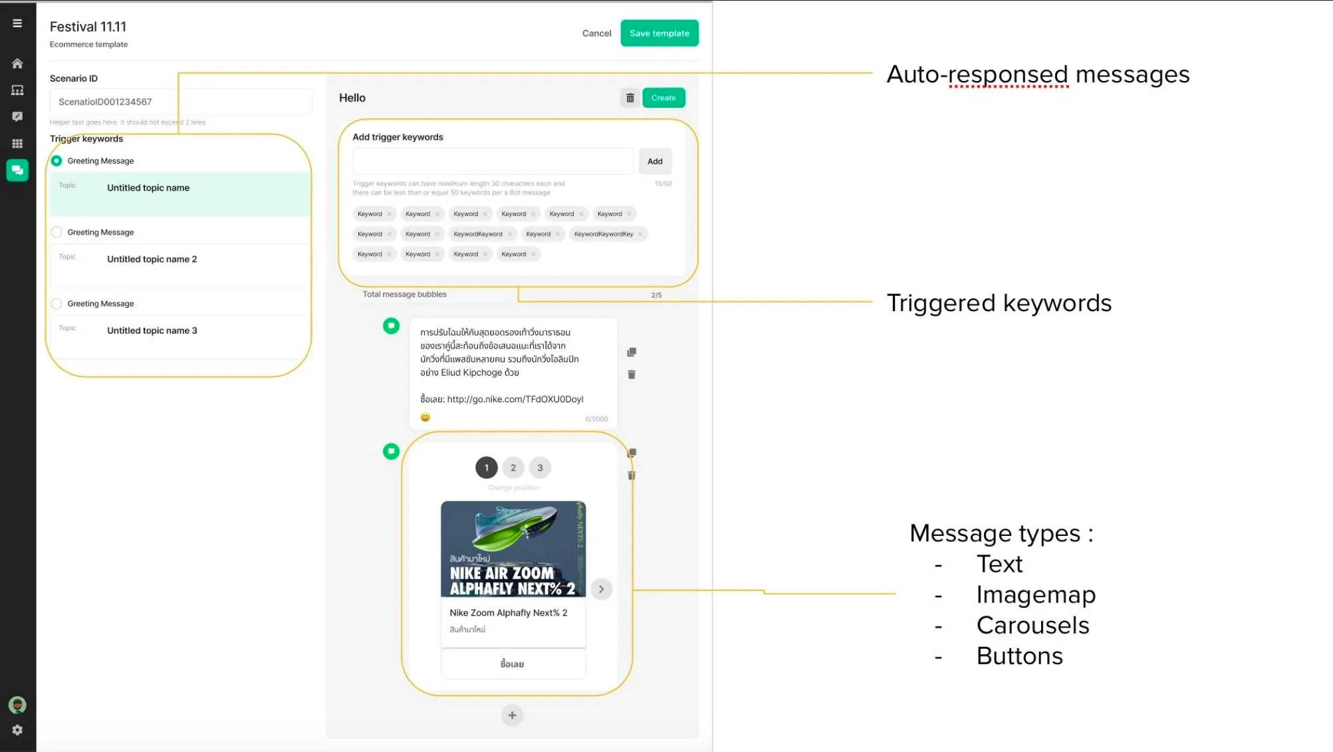Go to Home icon in sidebar
The image size is (1333, 752).
pyautogui.click(x=17, y=64)
